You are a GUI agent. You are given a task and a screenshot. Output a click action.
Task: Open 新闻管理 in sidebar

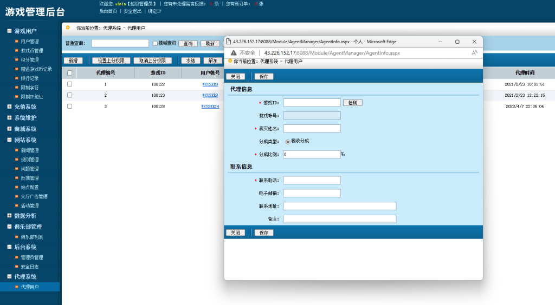click(30, 150)
